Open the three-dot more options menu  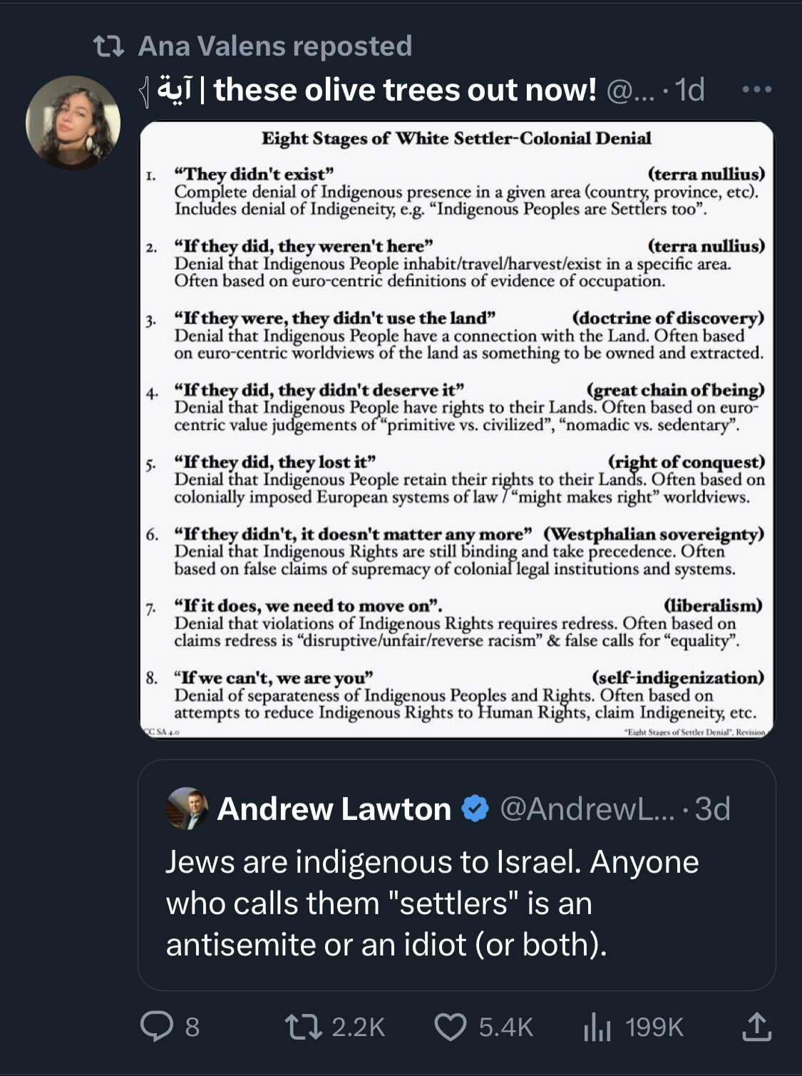[x=756, y=90]
